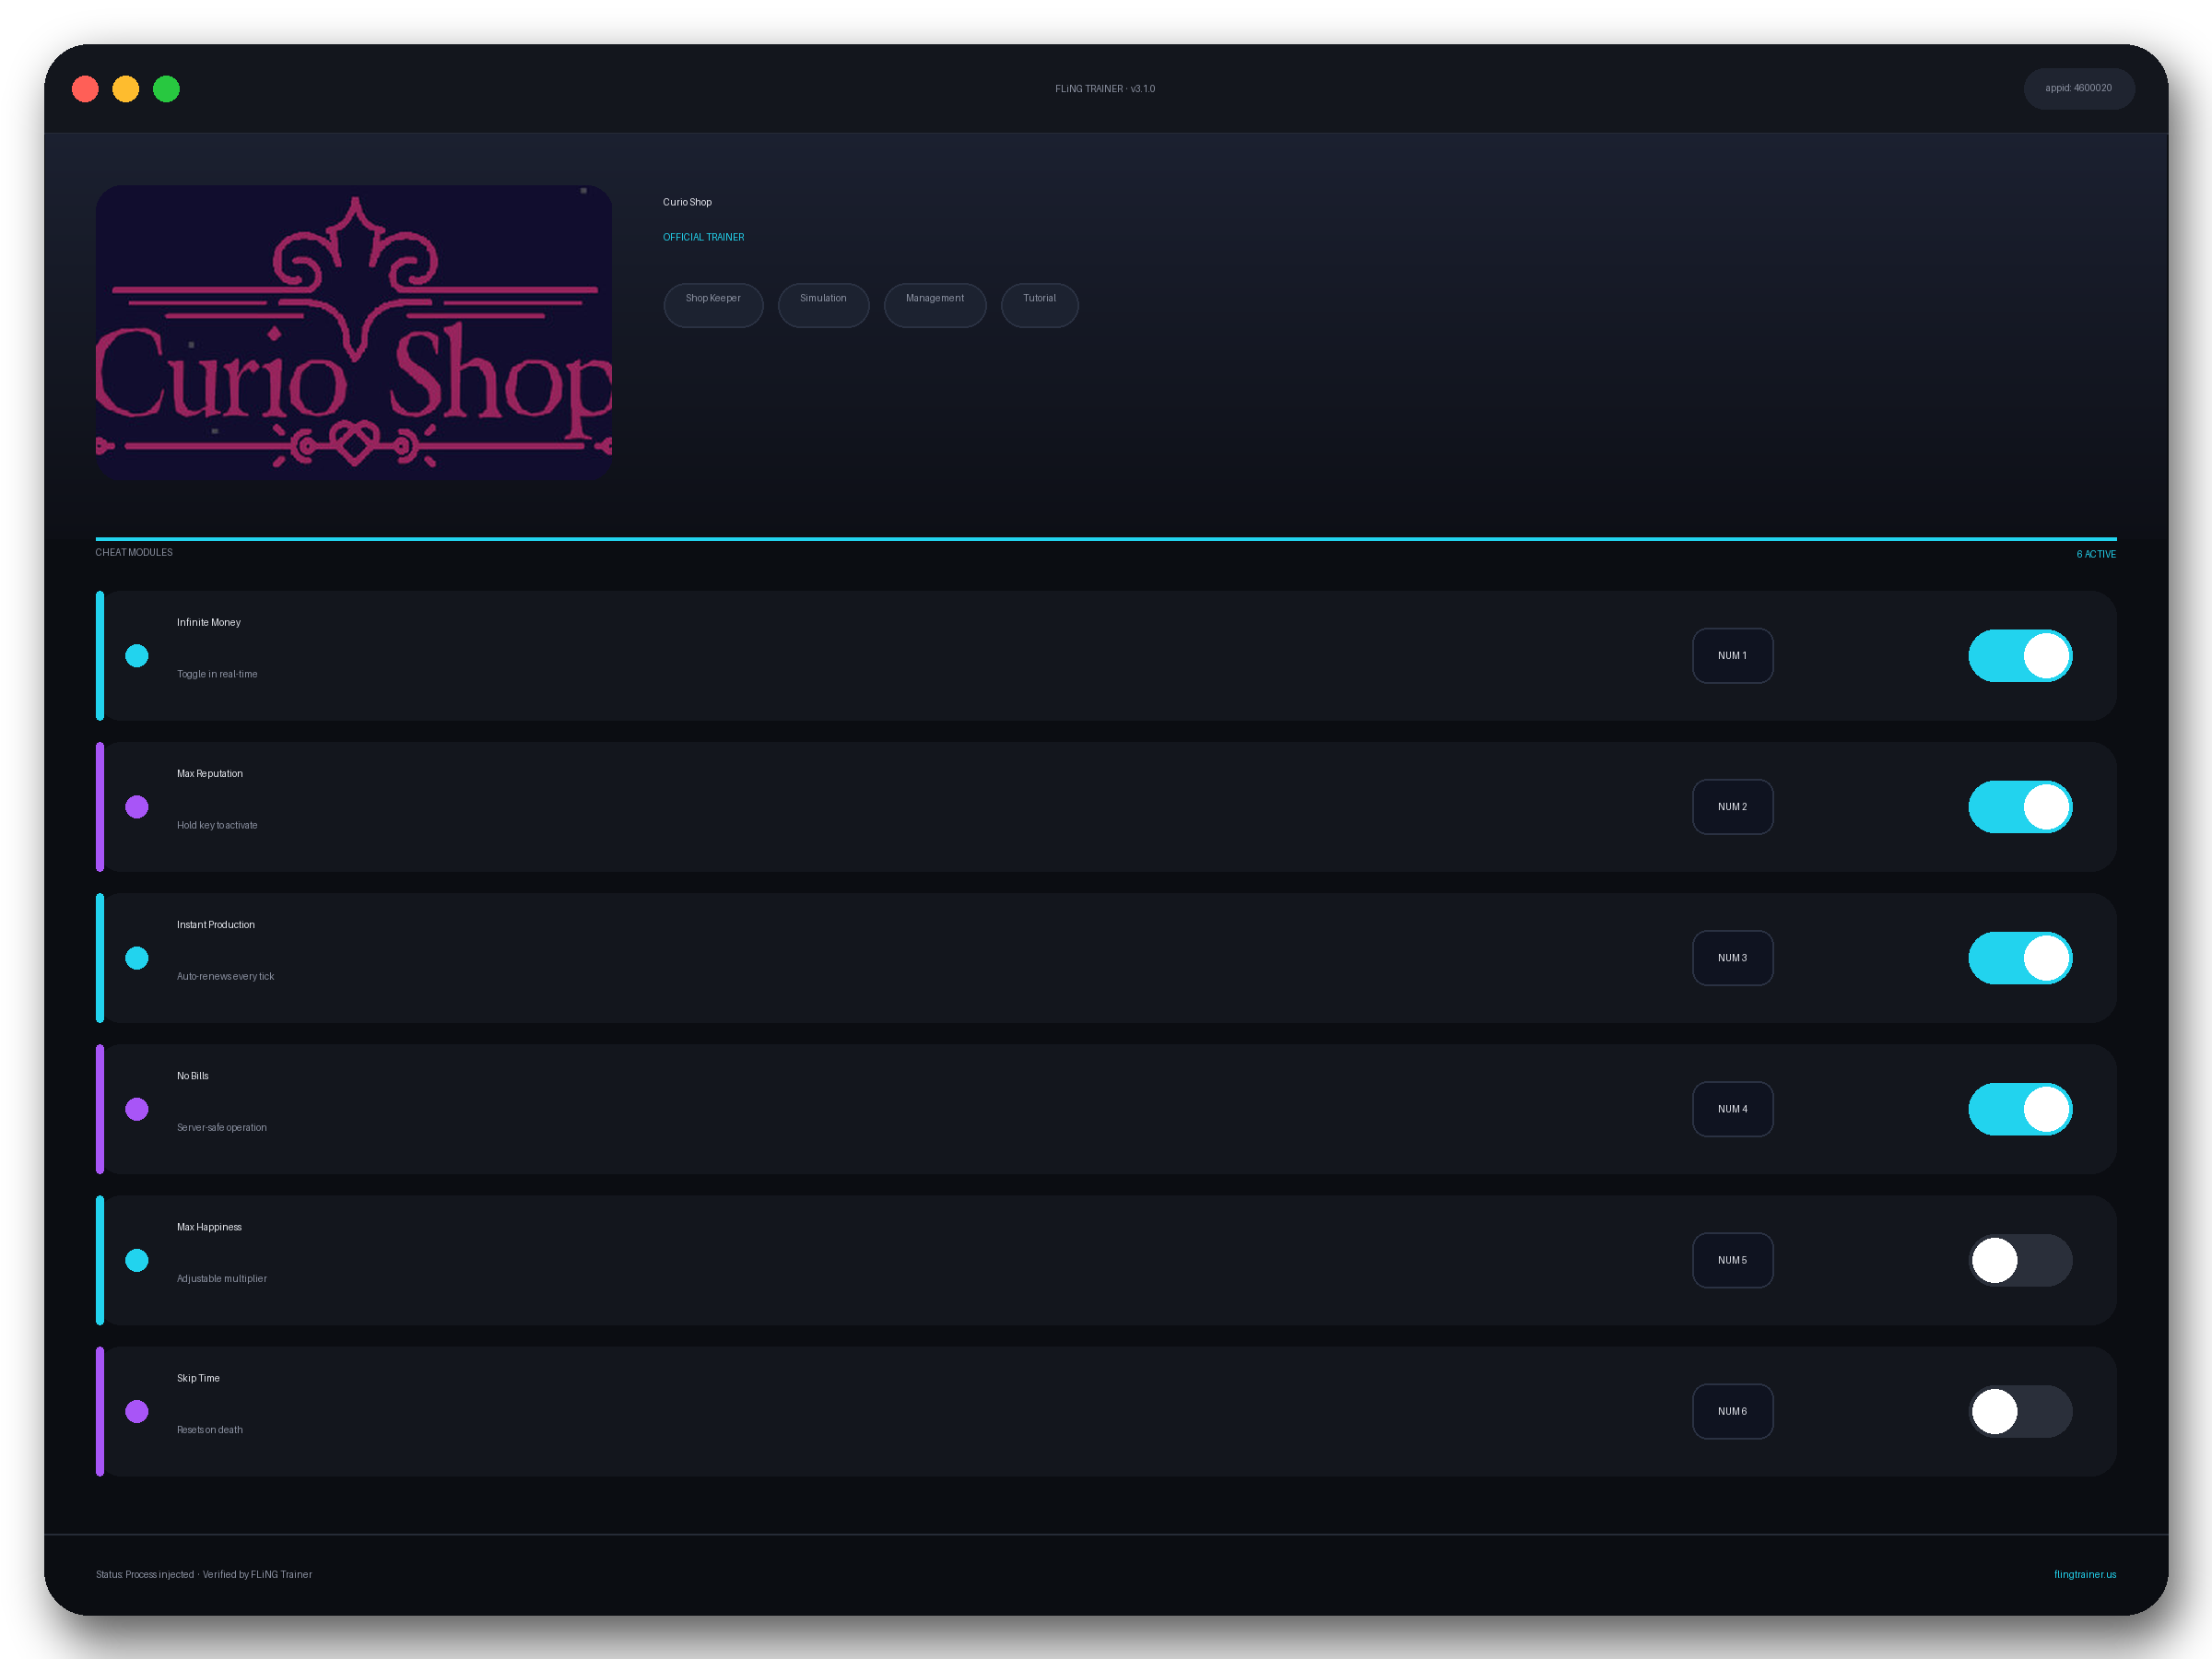
Task: Click the cyan dot beside Infinite Money
Action: pos(137,656)
